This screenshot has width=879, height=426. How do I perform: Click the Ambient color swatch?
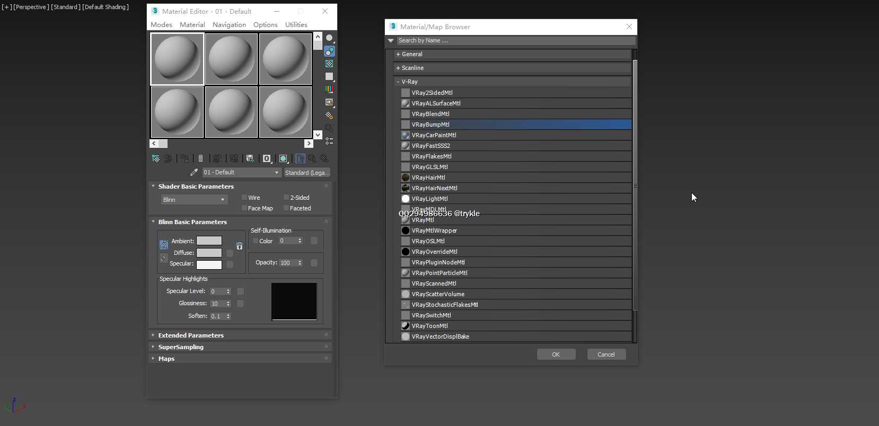click(209, 241)
